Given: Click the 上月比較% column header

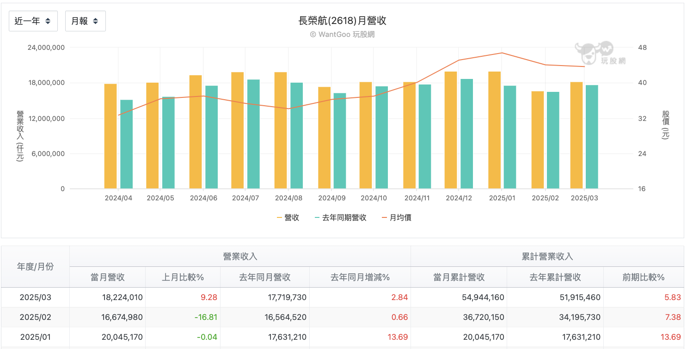Looking at the screenshot, I should point(183,277).
